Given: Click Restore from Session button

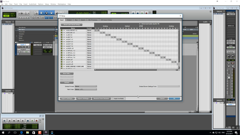Looking at the screenshot, I should point(101,98).
